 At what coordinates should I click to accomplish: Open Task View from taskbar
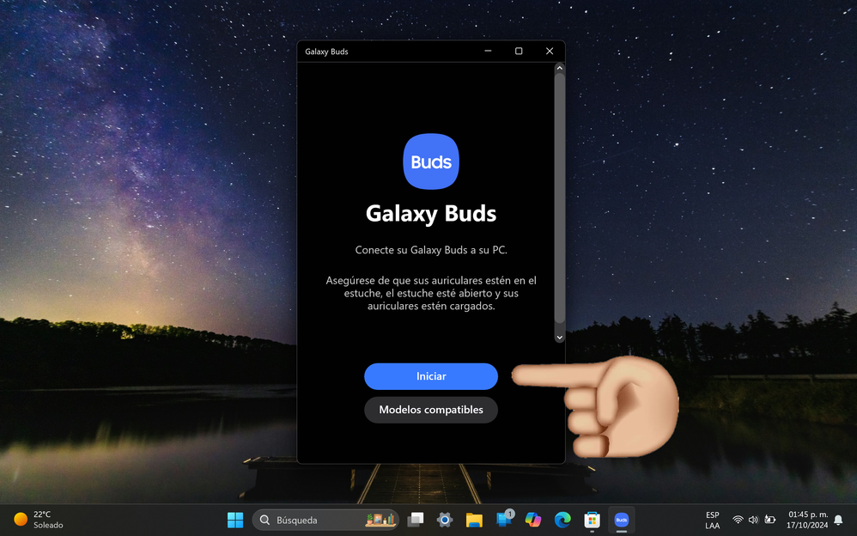coord(416,520)
